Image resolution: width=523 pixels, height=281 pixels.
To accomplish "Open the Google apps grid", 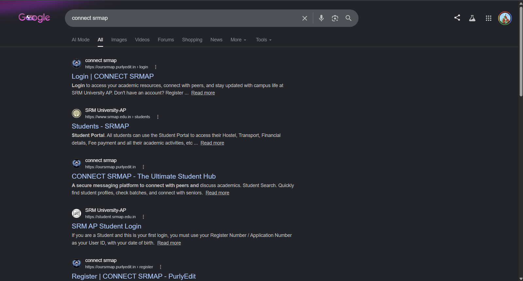I will tap(489, 18).
